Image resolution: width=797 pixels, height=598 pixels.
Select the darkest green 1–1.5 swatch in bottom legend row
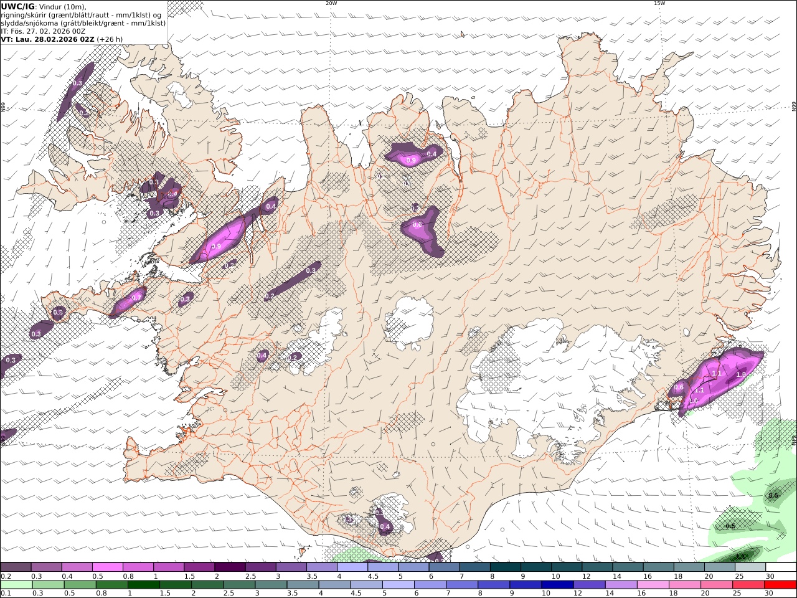pos(143,585)
